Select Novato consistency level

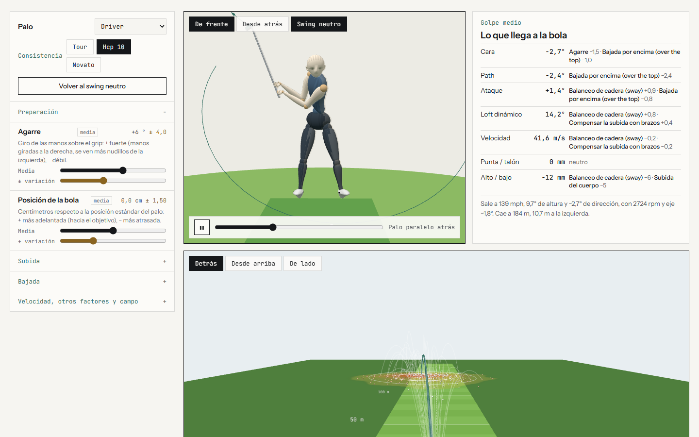[83, 65]
